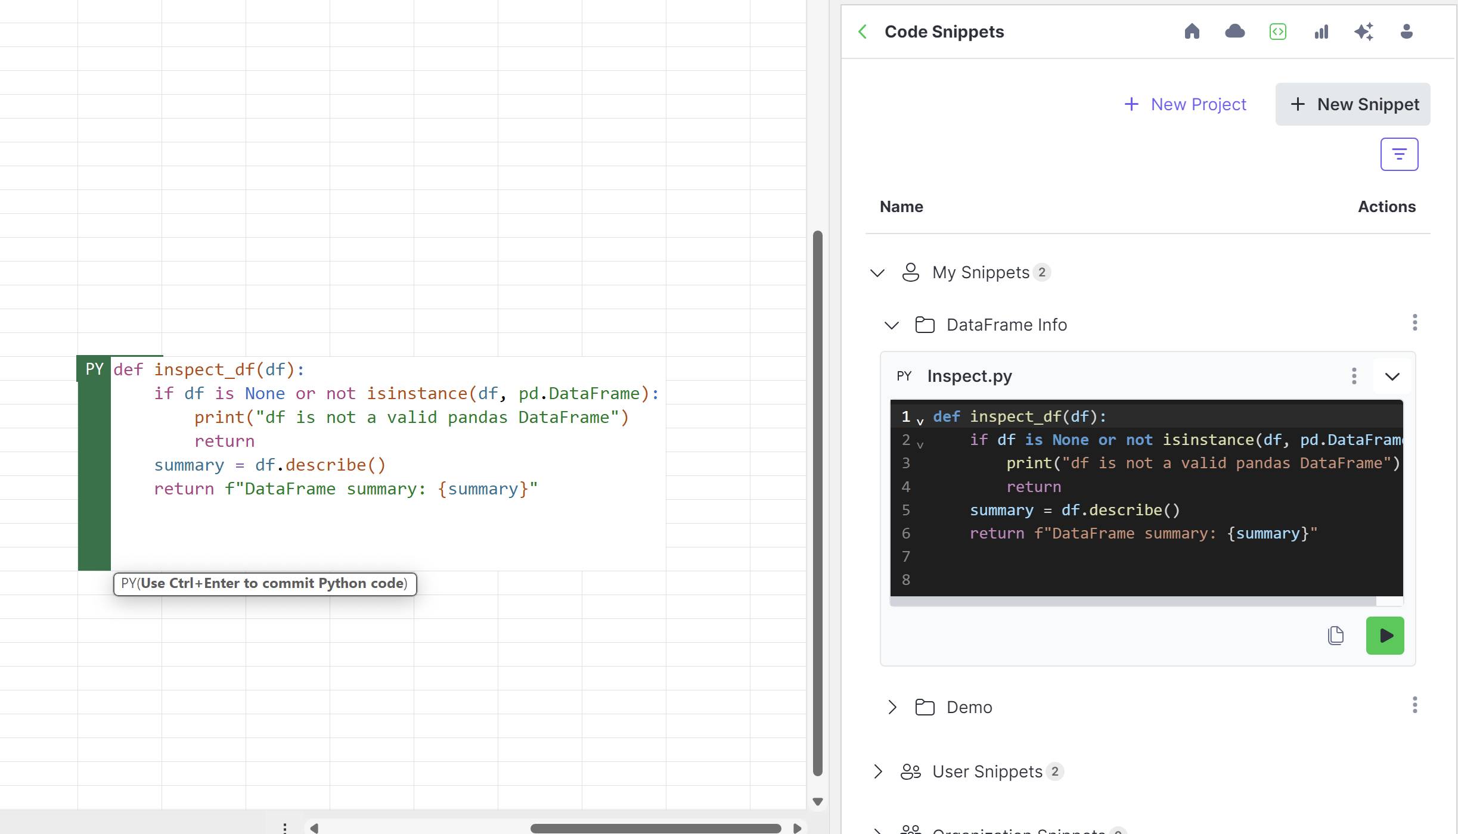The image size is (1458, 834).
Task: Open the user profile icon in header
Action: pos(1407,32)
